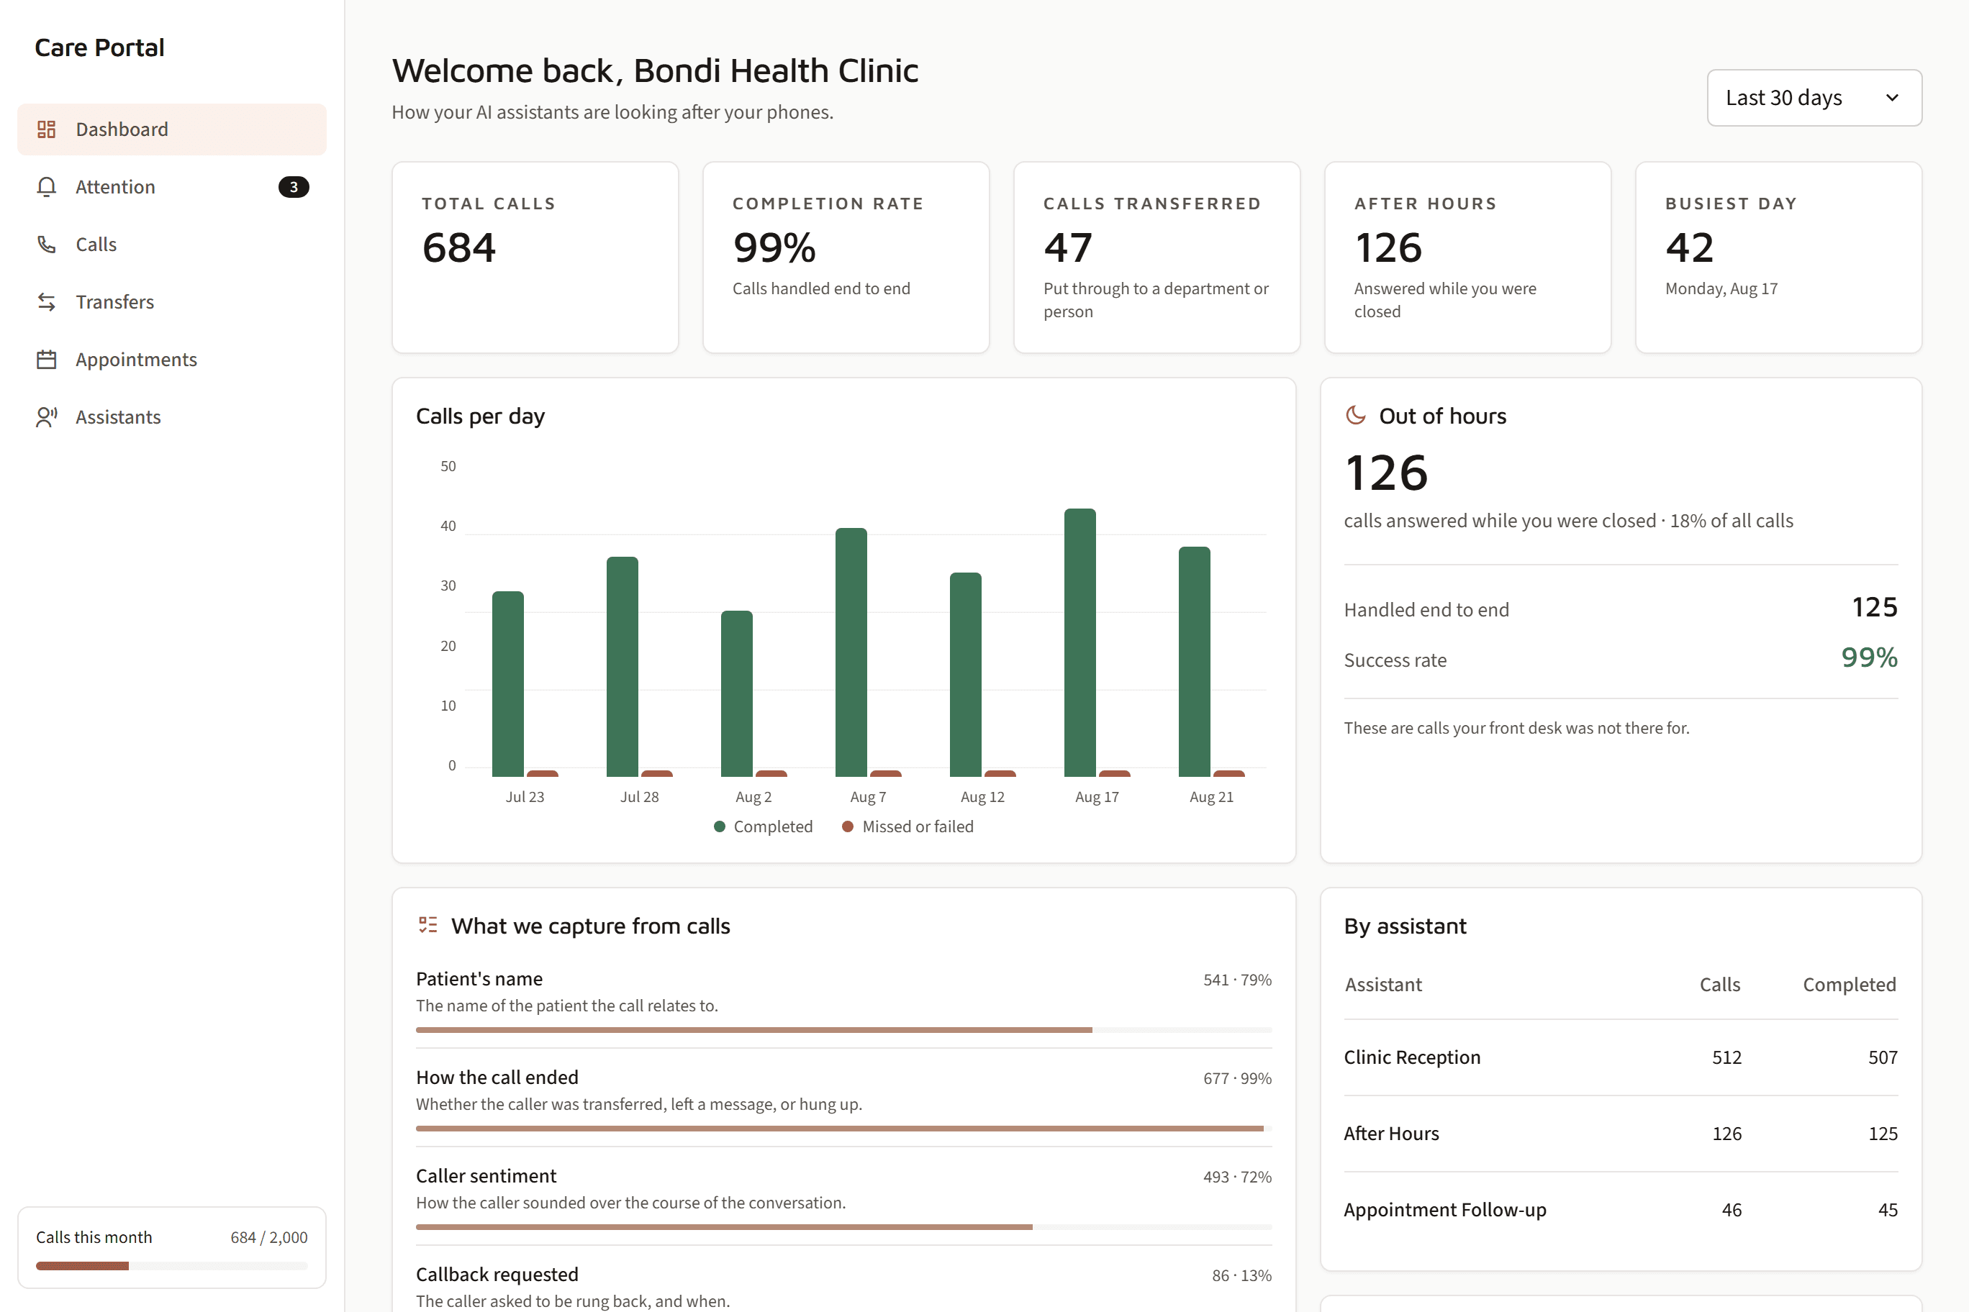Open the Attention section
Viewport: 1969px width, 1312px height.
(171, 186)
